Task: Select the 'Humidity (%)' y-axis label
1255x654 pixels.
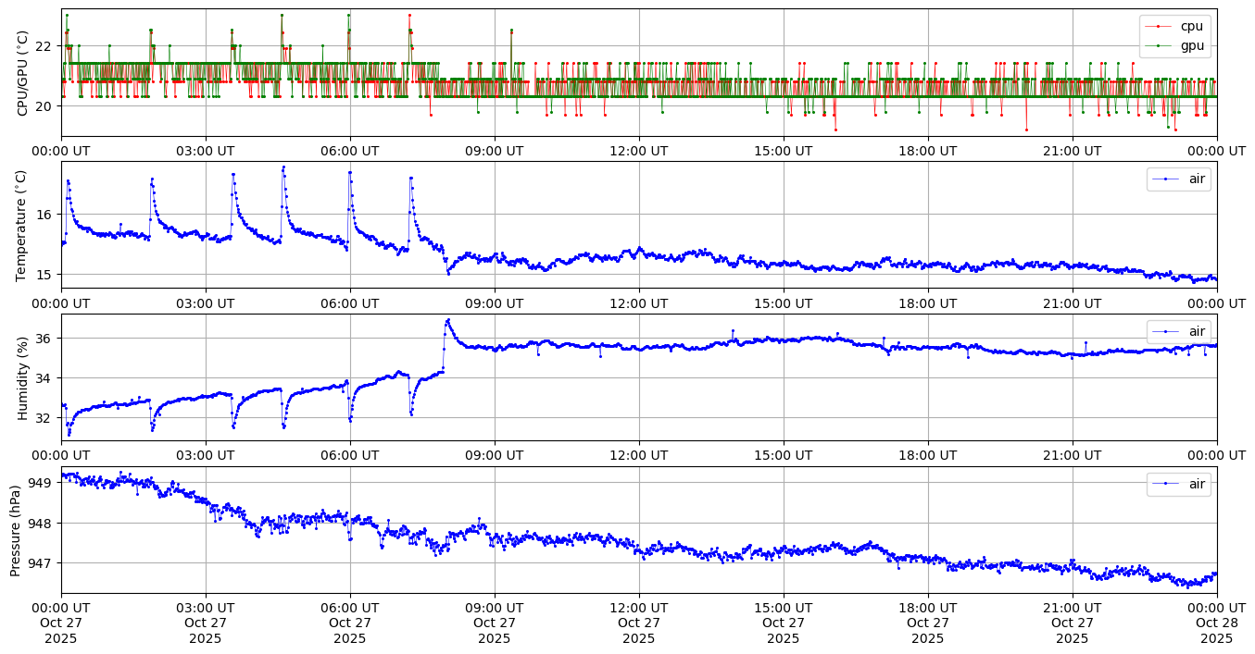Action: click(22, 377)
